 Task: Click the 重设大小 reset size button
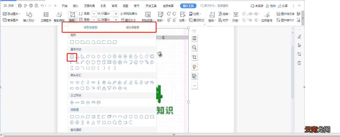[x=128, y=20]
